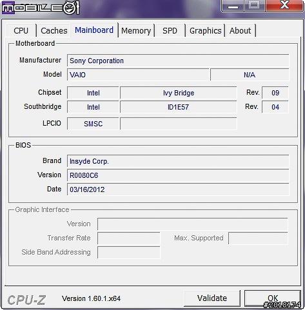The height and width of the screenshot is (310, 305).
Task: Click the 03/16/2012 BIOS date field
Action: point(178,189)
